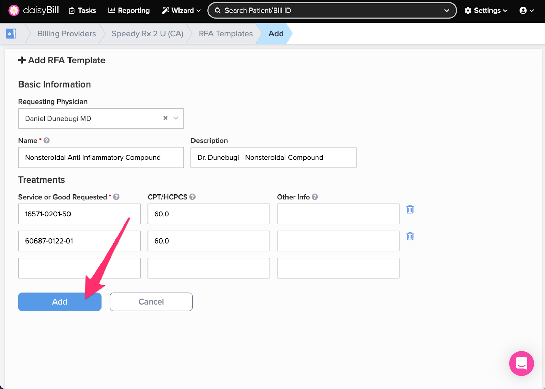Open the Settings menu
545x389 pixels.
coord(486,11)
